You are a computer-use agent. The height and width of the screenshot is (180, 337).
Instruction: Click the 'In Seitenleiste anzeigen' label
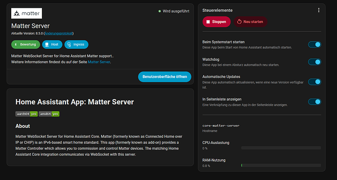(x=222, y=100)
